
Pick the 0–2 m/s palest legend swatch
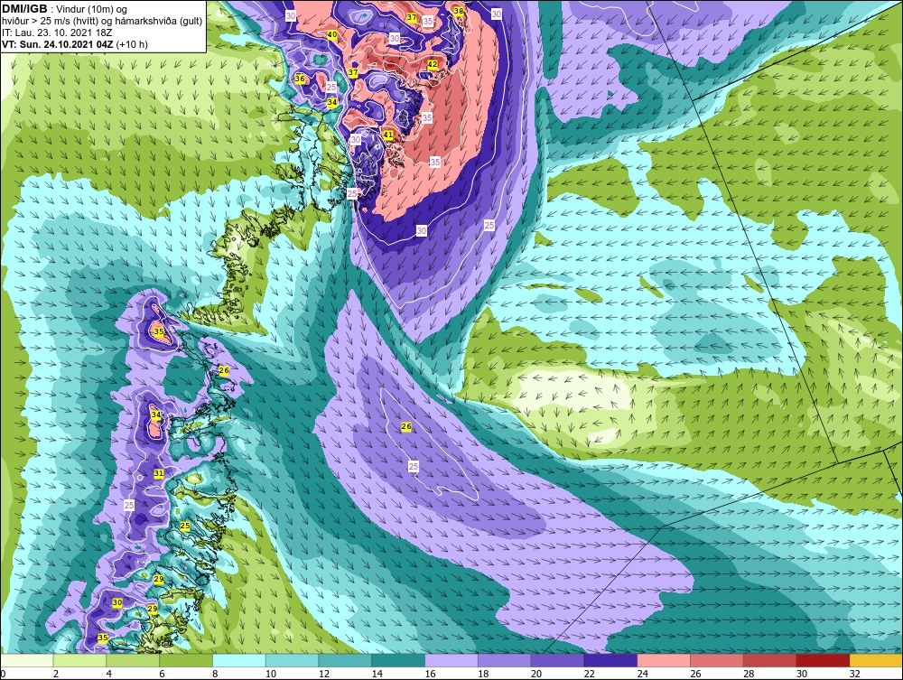26,660
